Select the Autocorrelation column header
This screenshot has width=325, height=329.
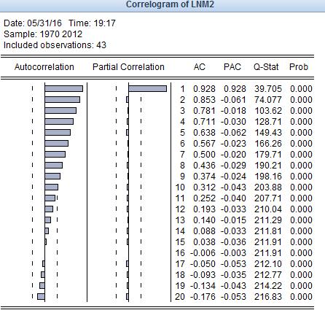click(44, 67)
